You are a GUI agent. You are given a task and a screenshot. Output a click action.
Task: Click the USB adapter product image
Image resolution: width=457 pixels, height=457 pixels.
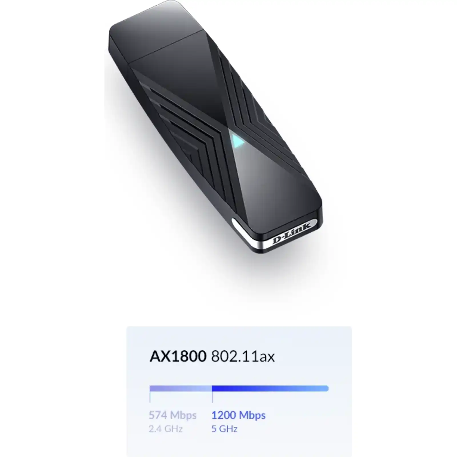[x=215, y=127]
